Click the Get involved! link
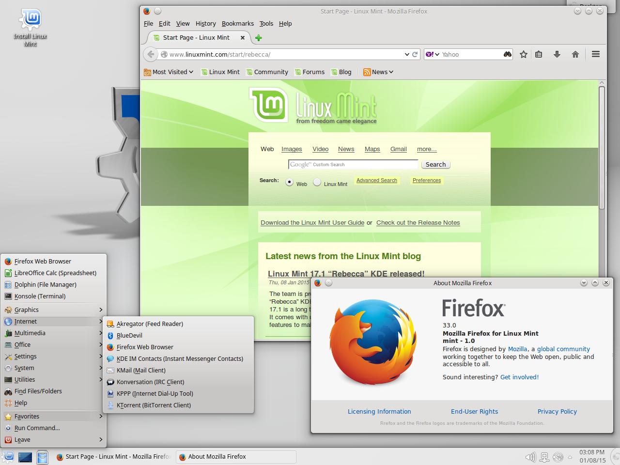The image size is (620, 465). [519, 377]
